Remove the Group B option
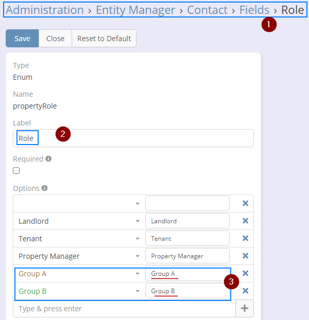Viewport: 309px width, 320px height. pos(245,291)
